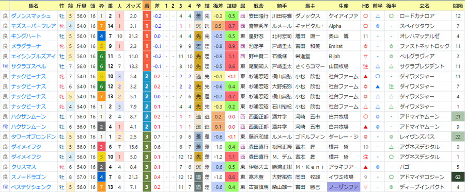The width and height of the screenshot is (465, 192).
Task: Open the モズスーパーフレア horse link
Action: (33, 26)
